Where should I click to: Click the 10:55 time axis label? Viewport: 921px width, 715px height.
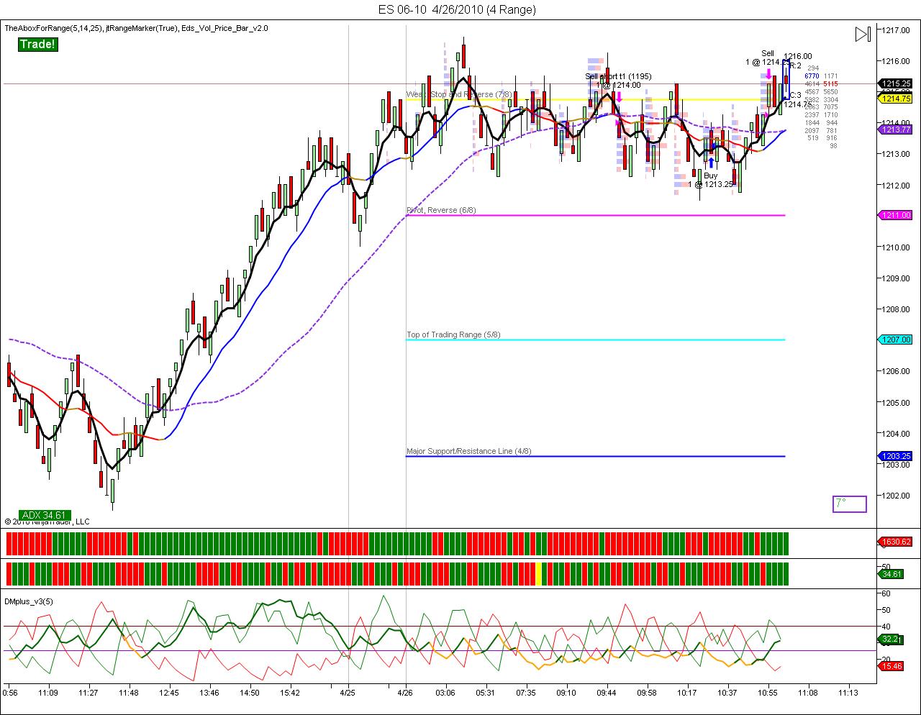(x=768, y=693)
